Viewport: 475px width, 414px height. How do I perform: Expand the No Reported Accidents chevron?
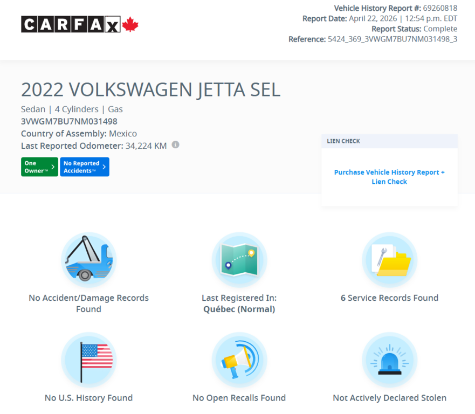coord(104,167)
